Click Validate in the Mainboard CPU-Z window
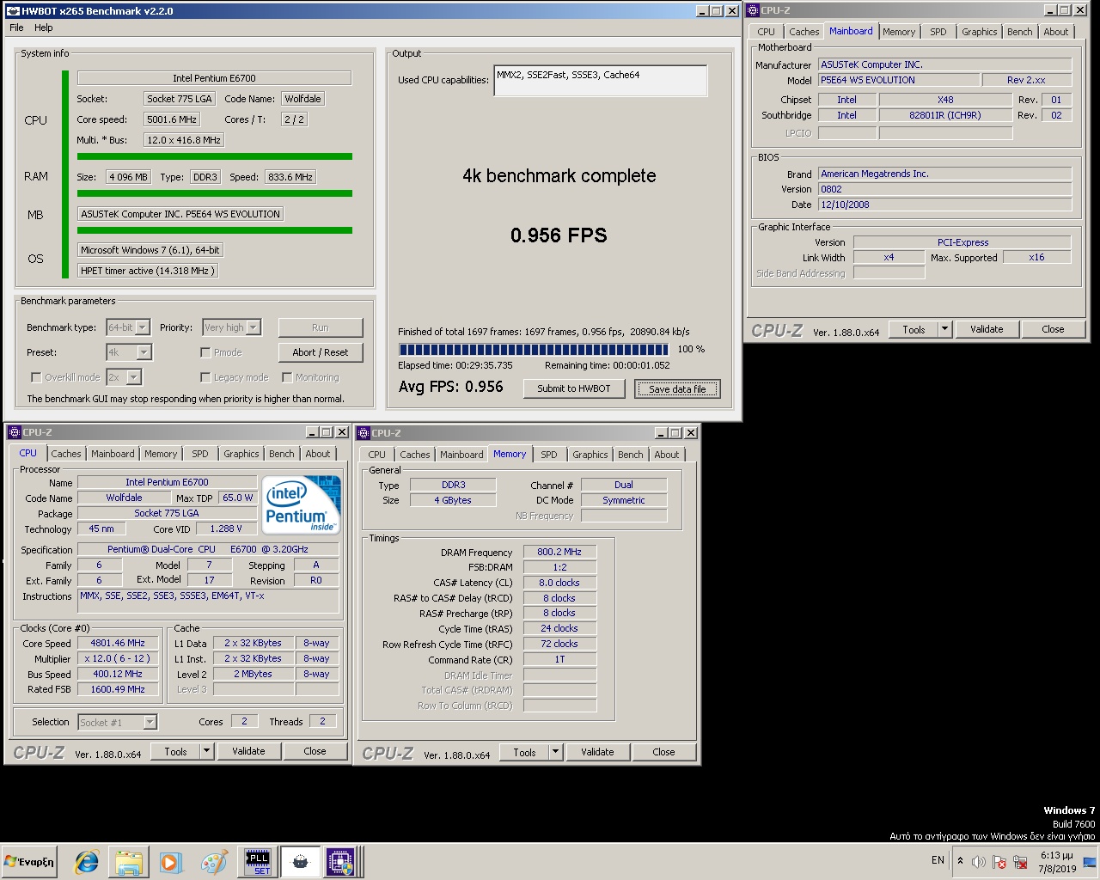This screenshot has width=1100, height=880. (x=987, y=329)
